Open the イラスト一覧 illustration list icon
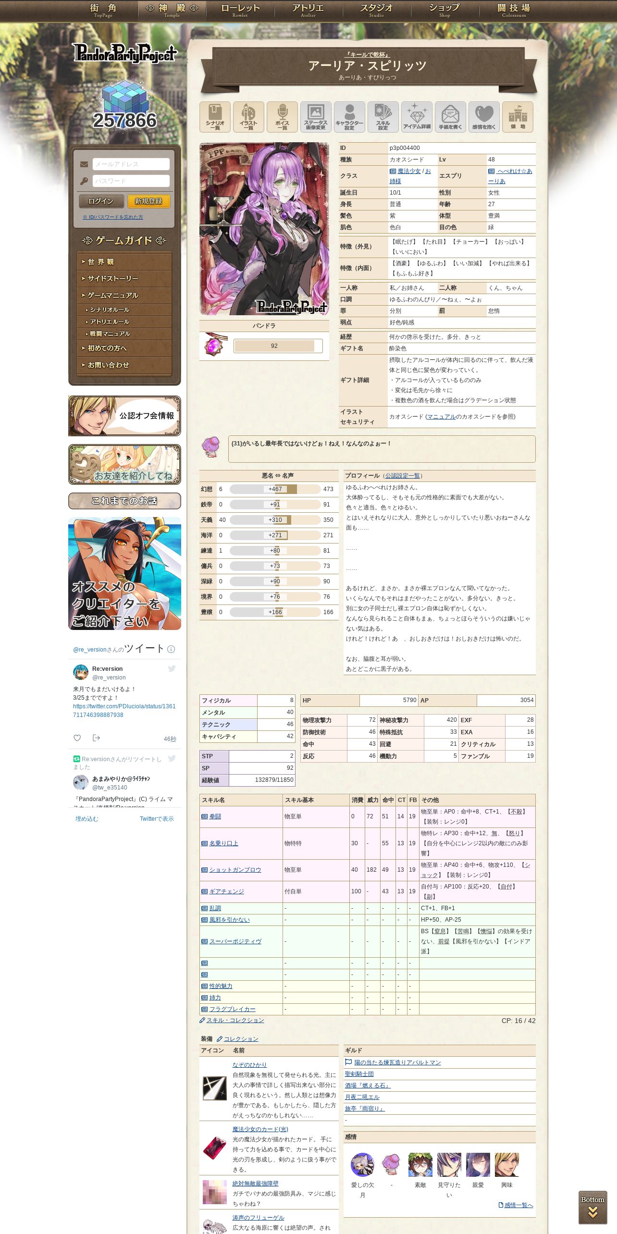The height and width of the screenshot is (1234, 617). click(248, 117)
